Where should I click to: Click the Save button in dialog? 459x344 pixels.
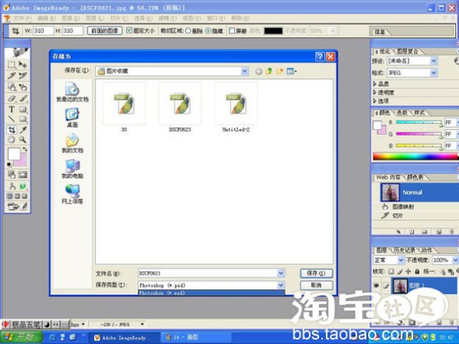point(316,273)
